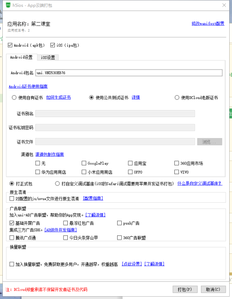Select the 使用DCloud老版证书 radio button
The image size is (232, 299).
[x=177, y=98]
